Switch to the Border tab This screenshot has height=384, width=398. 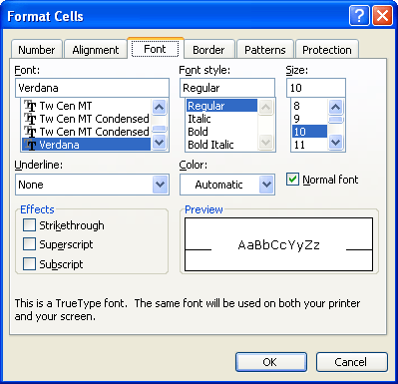tap(209, 50)
